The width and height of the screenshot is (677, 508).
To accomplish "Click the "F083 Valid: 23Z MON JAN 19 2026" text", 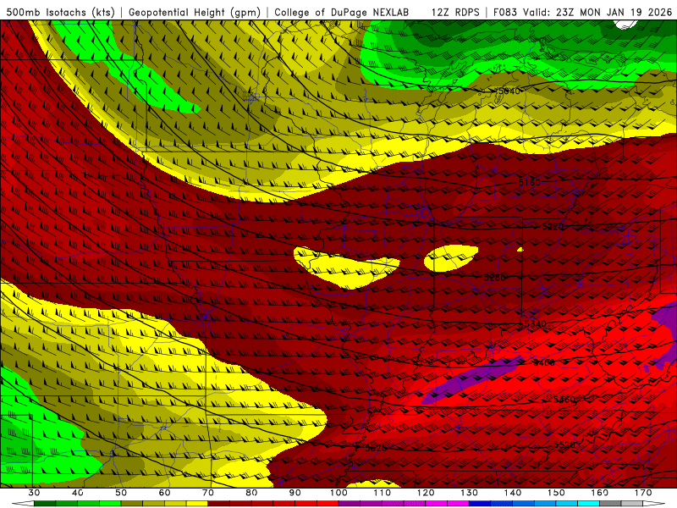I will pyautogui.click(x=582, y=12).
